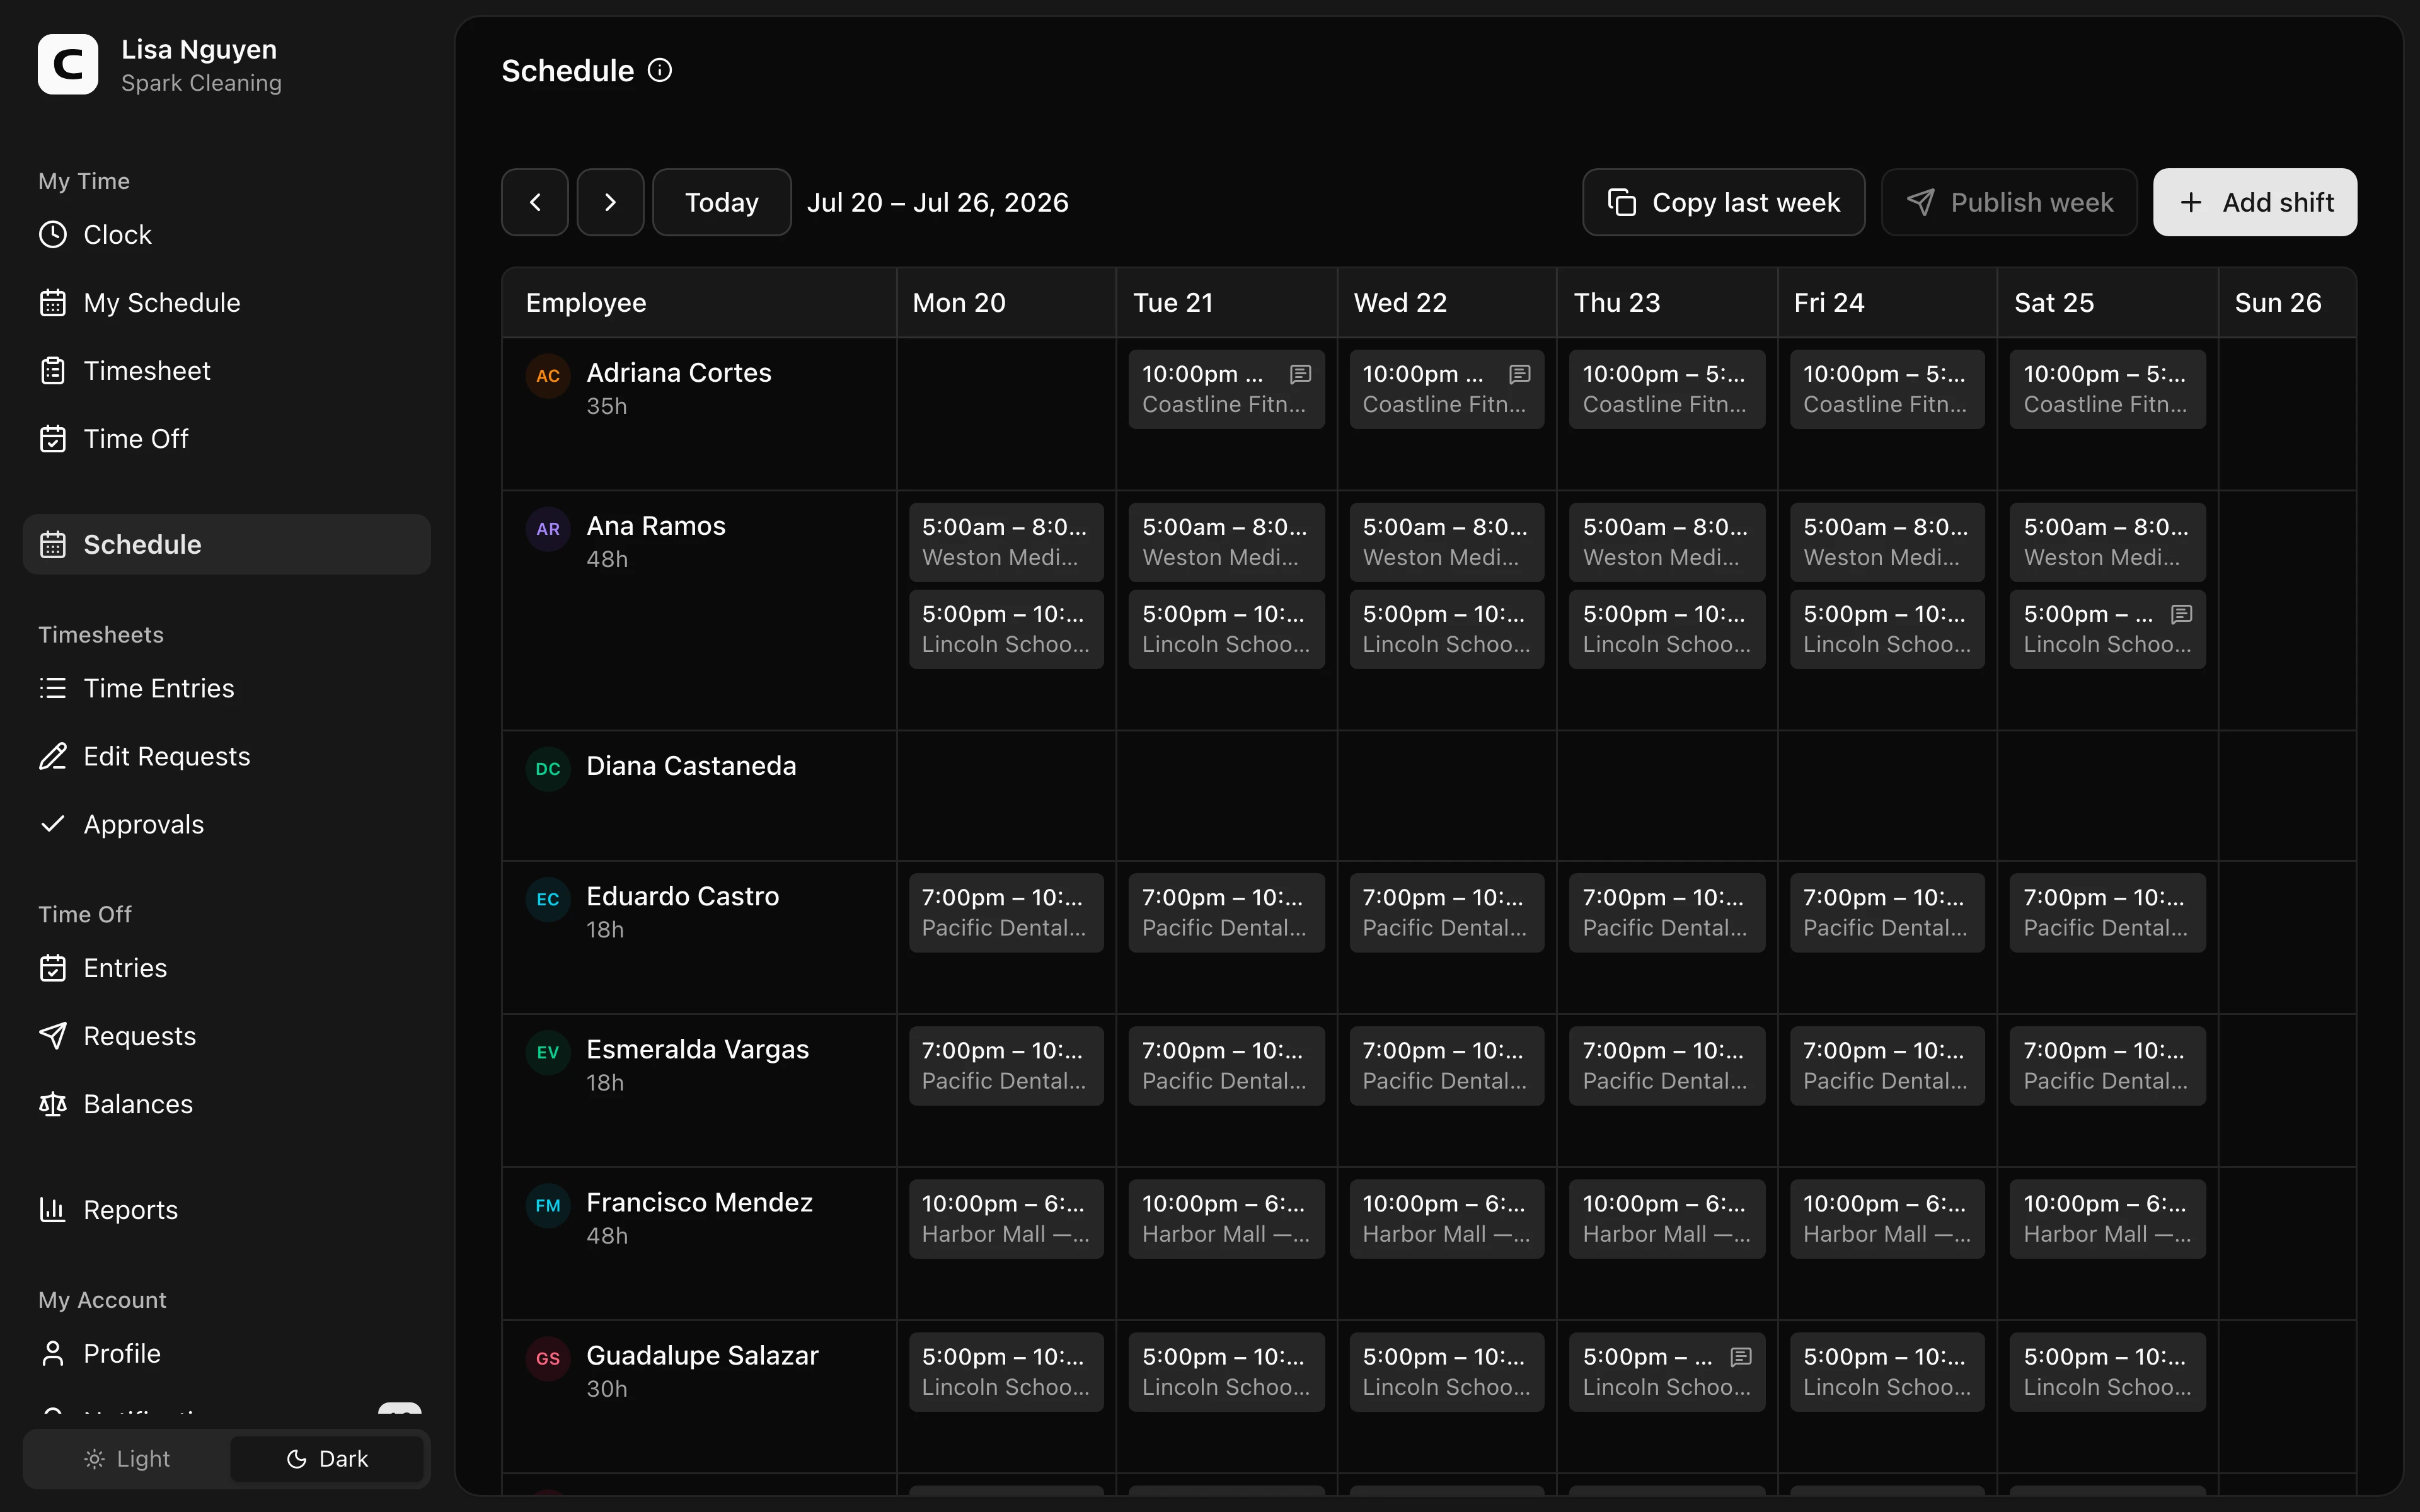Open Esmeralda Vargas Sat 25 Pacific Dental shift
The image size is (2420, 1512).
(x=2107, y=1066)
